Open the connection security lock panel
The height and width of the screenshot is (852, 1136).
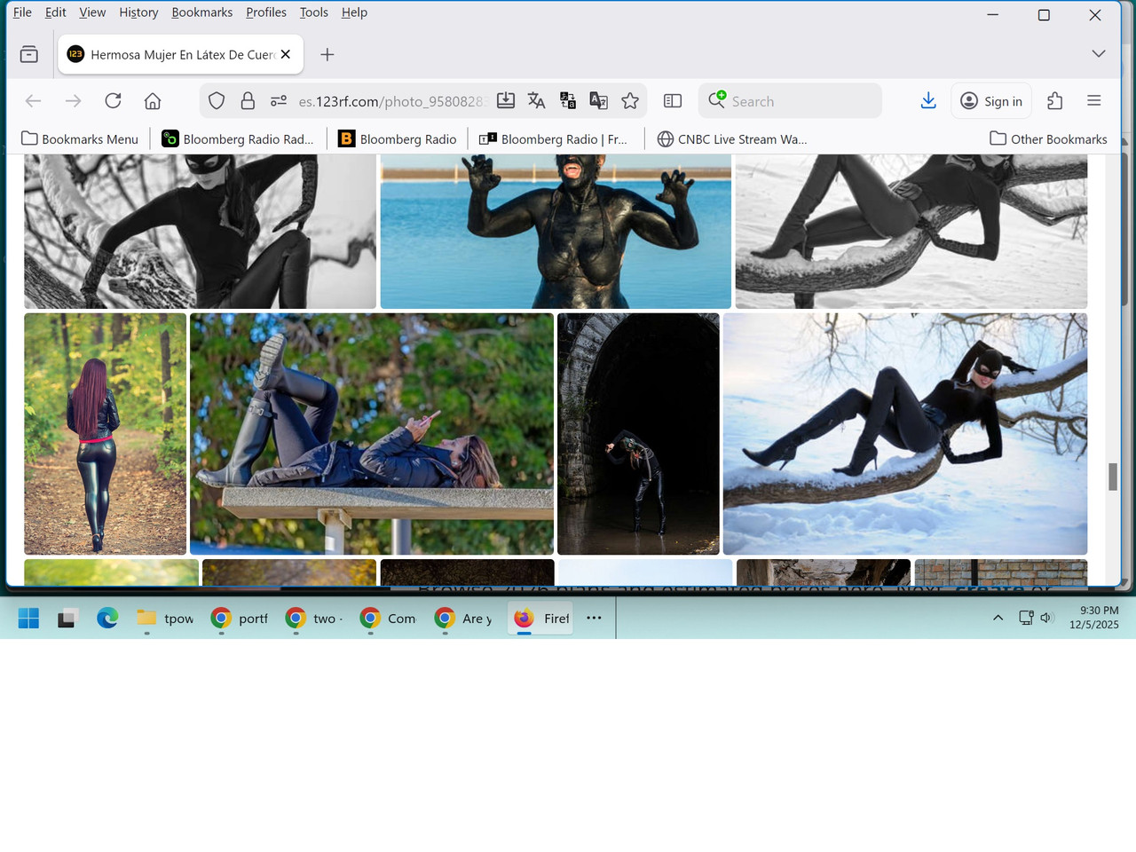pos(247,100)
